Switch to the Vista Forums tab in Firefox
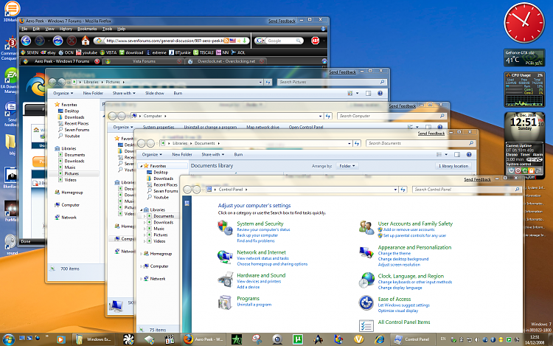 (x=144, y=61)
